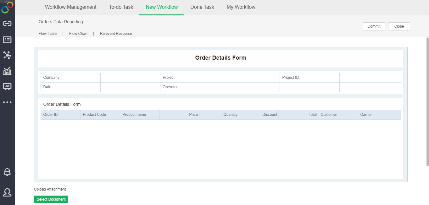This screenshot has width=429, height=205.
Task: Open the My Workflow tab
Action: pos(241,7)
